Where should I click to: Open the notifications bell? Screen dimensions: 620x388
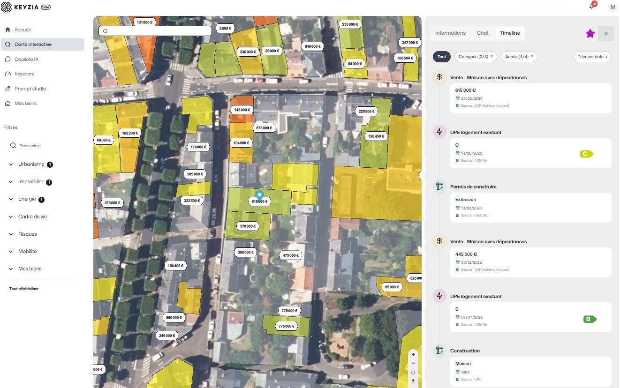591,7
